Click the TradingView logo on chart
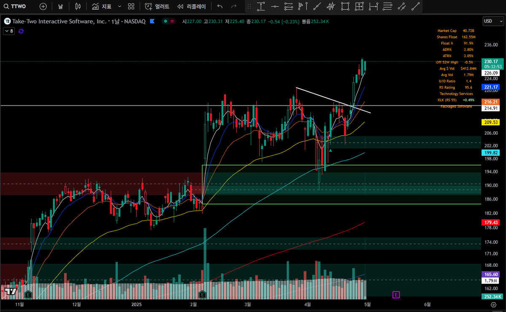Image resolution: width=506 pixels, height=312 pixels. tap(10, 292)
